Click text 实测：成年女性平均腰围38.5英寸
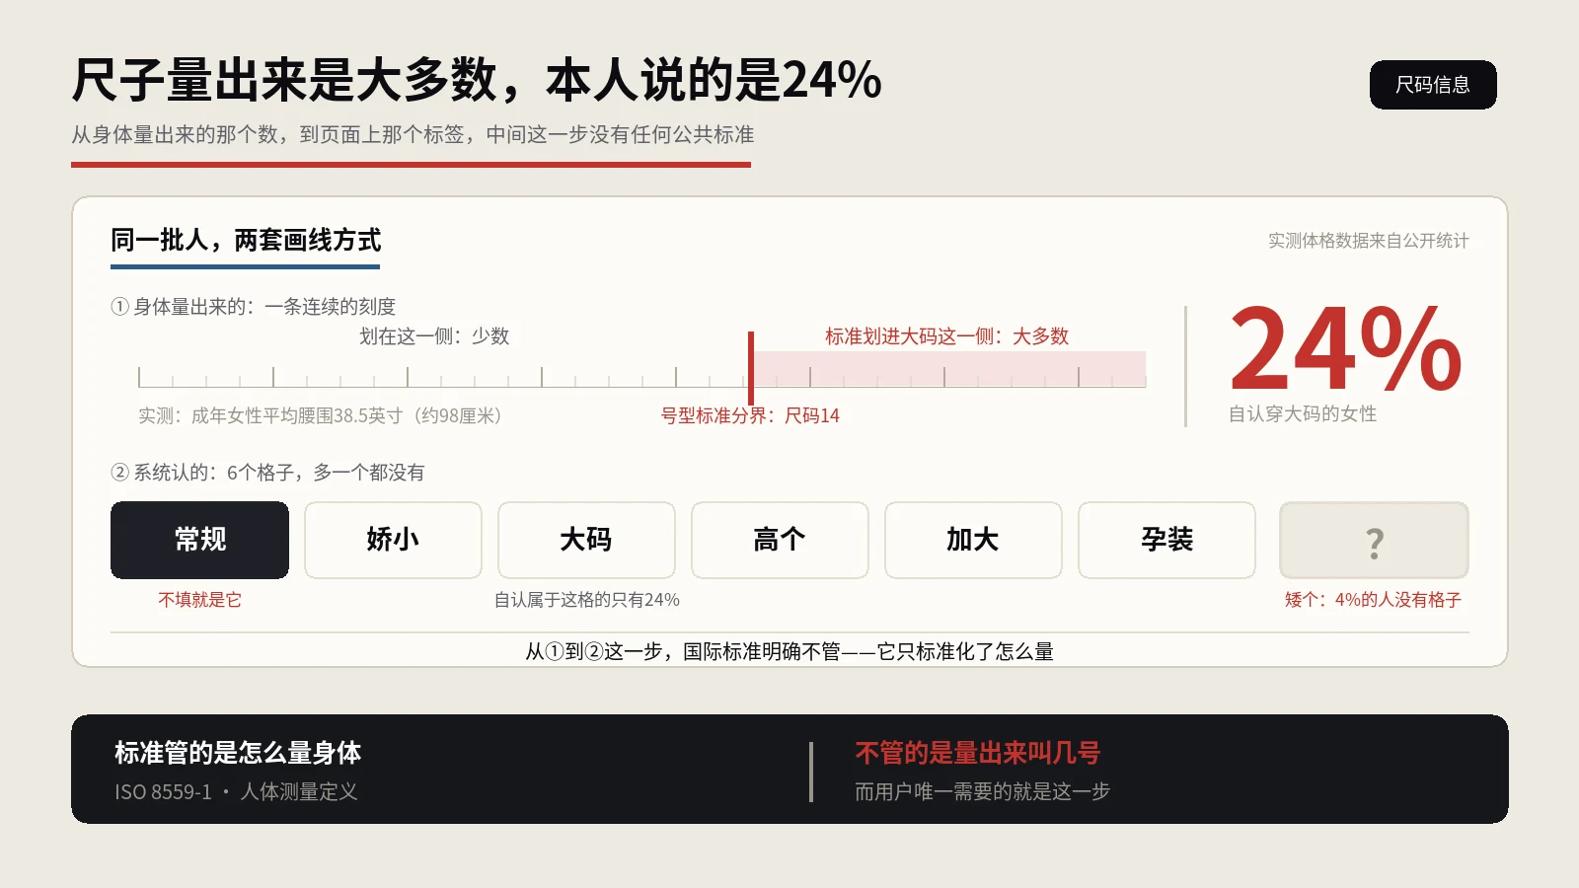 [x=321, y=415]
